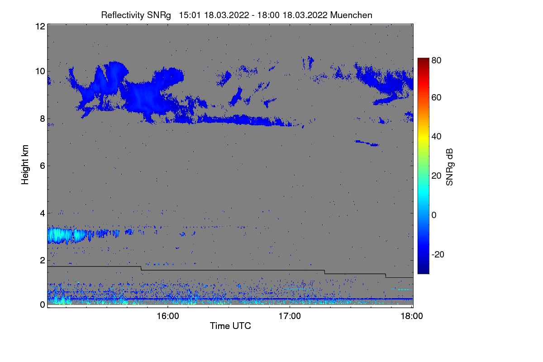Click the bright cyan echo near 3 km
Viewport: 543px width, 362px height.
66,235
